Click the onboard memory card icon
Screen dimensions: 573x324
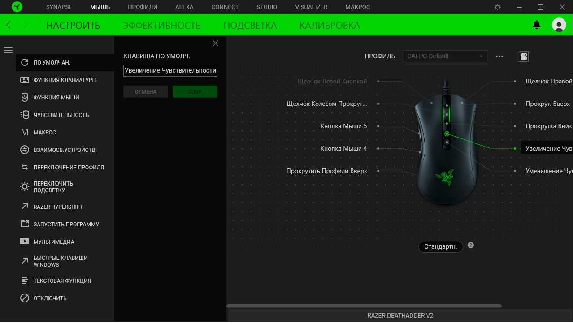point(523,56)
